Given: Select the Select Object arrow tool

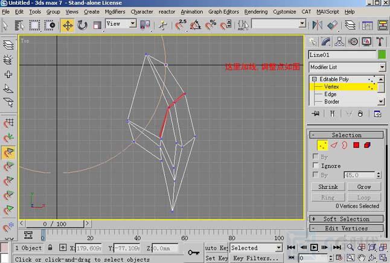Looking at the screenshot, I should (5, 25).
